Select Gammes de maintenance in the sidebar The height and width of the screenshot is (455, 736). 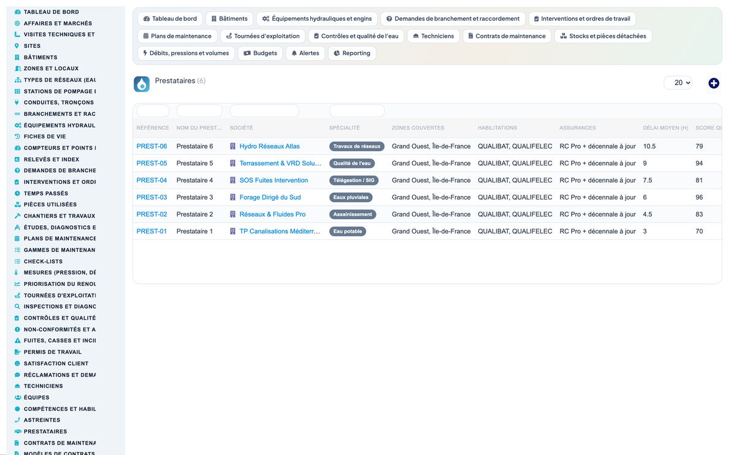click(x=59, y=250)
